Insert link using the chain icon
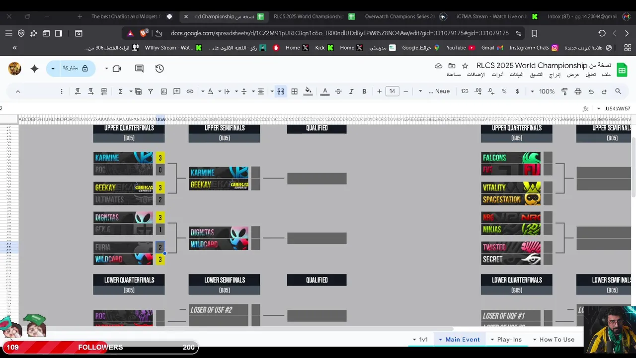The width and height of the screenshot is (636, 358). (x=190, y=91)
